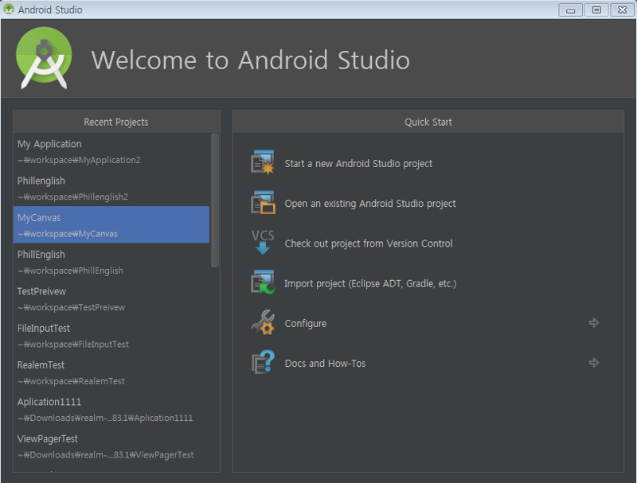Maximize the Android Studio window
637x483 pixels.
click(596, 10)
